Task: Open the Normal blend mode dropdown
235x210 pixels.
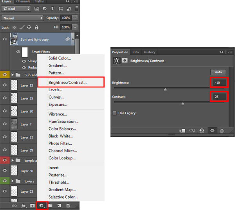Action: [x=22, y=18]
